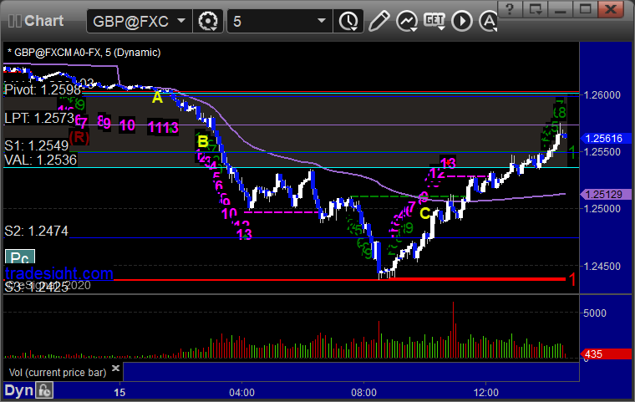Select the yellow C wave marker
The width and height of the screenshot is (635, 402).
(425, 213)
